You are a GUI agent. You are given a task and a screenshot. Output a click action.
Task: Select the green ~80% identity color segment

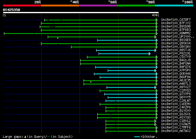(x=136, y=6)
